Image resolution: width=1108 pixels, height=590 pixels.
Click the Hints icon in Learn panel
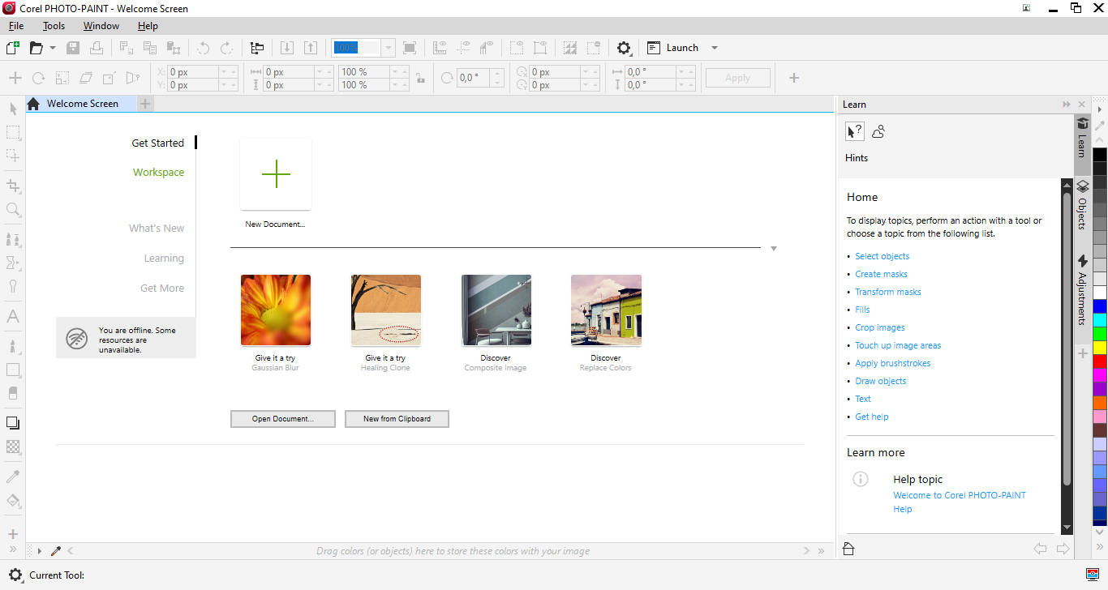coord(854,131)
